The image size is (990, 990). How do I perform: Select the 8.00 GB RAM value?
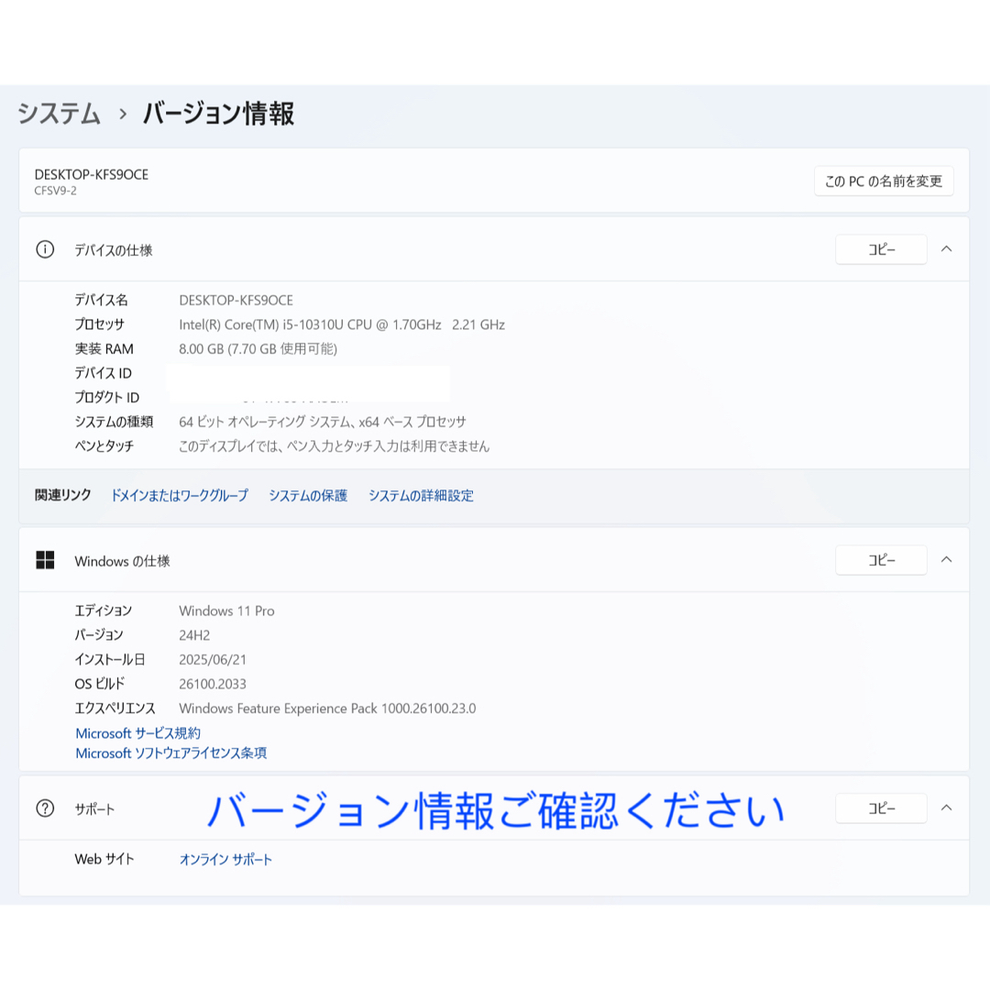(x=258, y=348)
